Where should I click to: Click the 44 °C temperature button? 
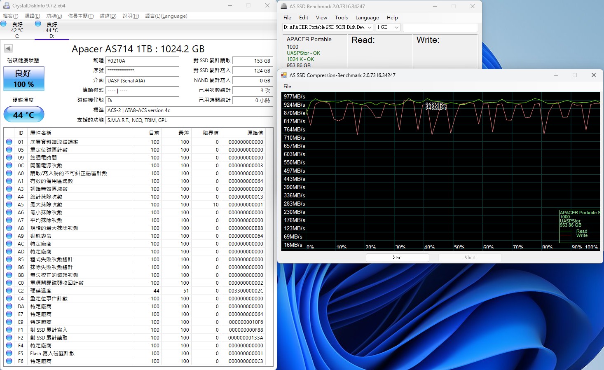click(x=24, y=115)
